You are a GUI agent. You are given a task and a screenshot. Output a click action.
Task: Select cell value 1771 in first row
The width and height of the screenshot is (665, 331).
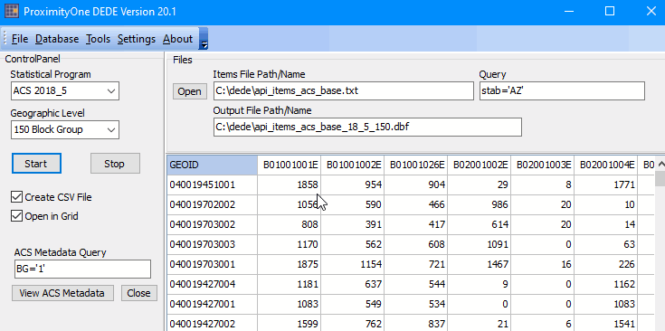click(606, 184)
